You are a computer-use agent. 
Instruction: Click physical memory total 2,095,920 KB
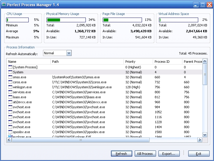(86, 25)
